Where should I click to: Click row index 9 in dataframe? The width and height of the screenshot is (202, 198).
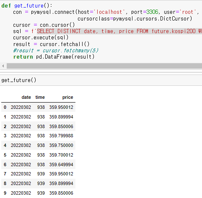(5, 193)
